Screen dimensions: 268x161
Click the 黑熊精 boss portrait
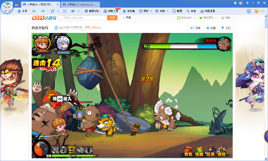(224, 44)
